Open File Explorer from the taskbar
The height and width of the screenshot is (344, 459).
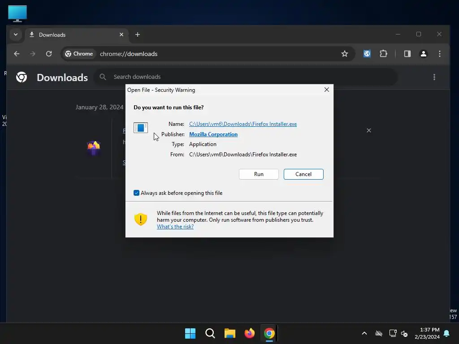[230, 333]
